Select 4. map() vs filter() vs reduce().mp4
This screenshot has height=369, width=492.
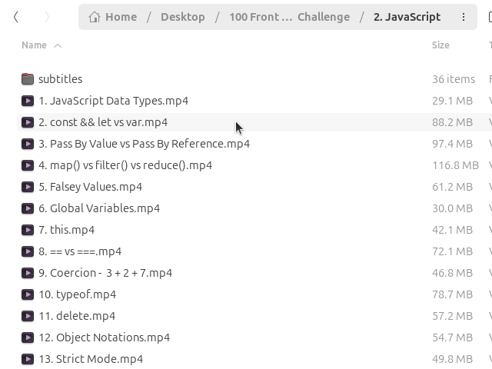pyautogui.click(x=125, y=165)
